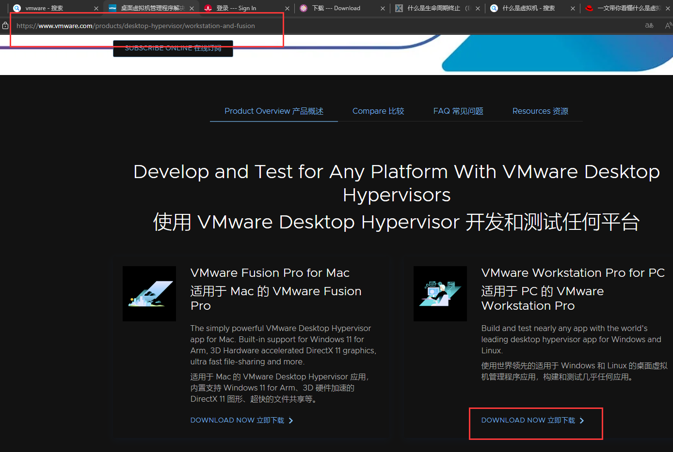
Task: Click the translate page icon in address bar
Action: click(649, 26)
